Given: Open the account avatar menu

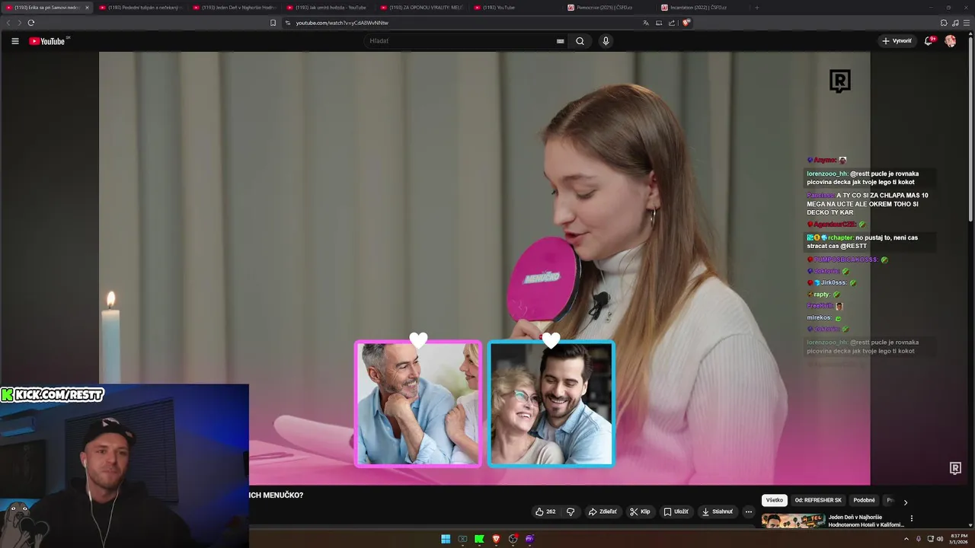Looking at the screenshot, I should 950,41.
